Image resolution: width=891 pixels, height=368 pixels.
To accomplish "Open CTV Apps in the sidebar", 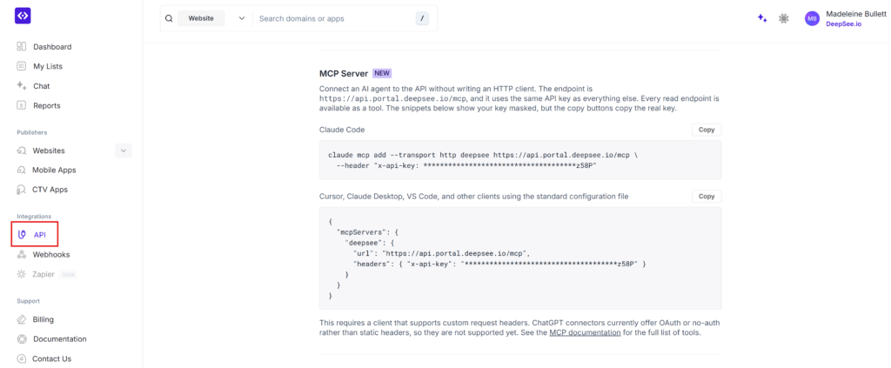I will pyautogui.click(x=50, y=189).
